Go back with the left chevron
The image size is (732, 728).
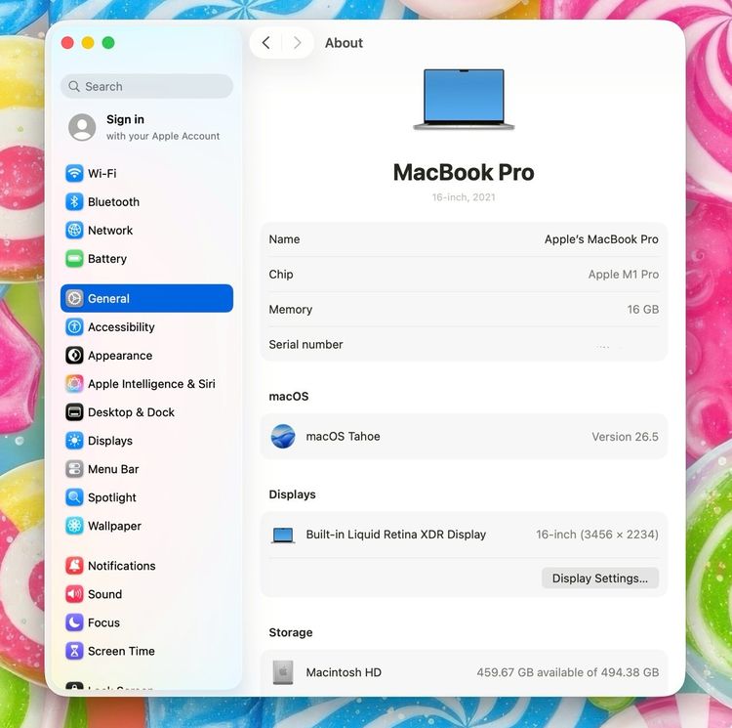[266, 43]
